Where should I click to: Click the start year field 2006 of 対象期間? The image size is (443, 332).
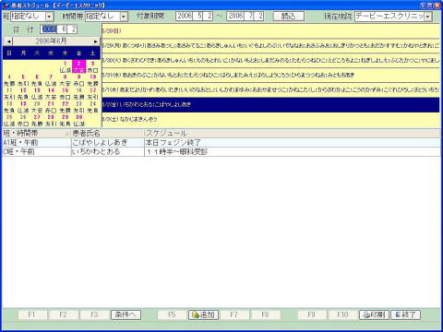coord(185,16)
